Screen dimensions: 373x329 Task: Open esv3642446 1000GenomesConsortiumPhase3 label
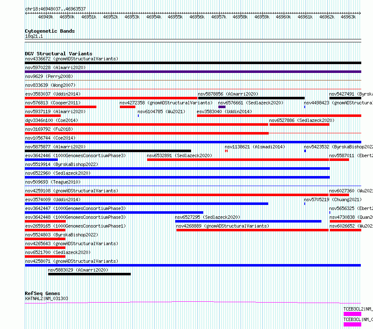click(75, 155)
